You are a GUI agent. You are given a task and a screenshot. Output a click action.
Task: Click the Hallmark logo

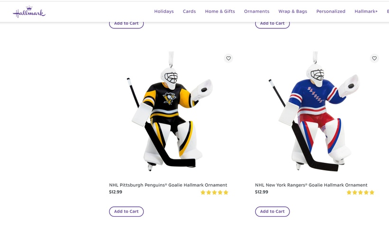[x=29, y=12]
